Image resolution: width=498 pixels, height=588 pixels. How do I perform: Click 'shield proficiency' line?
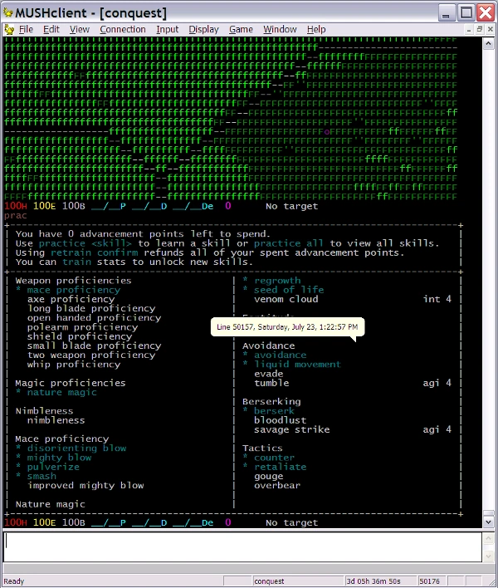click(80, 336)
